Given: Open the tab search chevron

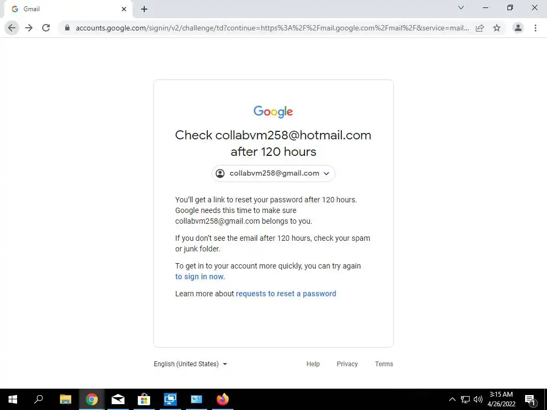Looking at the screenshot, I should pos(461,7).
